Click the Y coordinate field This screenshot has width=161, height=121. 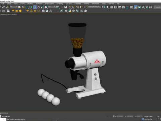[130, 116]
